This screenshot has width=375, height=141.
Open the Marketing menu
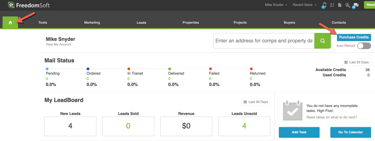(x=92, y=23)
